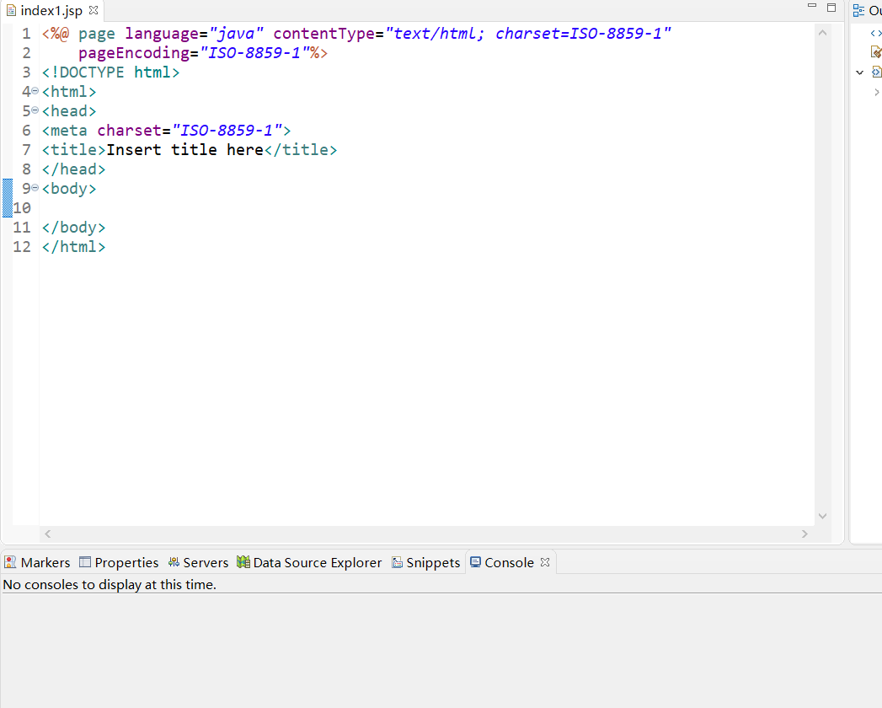Switch to the Properties tab
This screenshot has height=708, width=882.
120,562
